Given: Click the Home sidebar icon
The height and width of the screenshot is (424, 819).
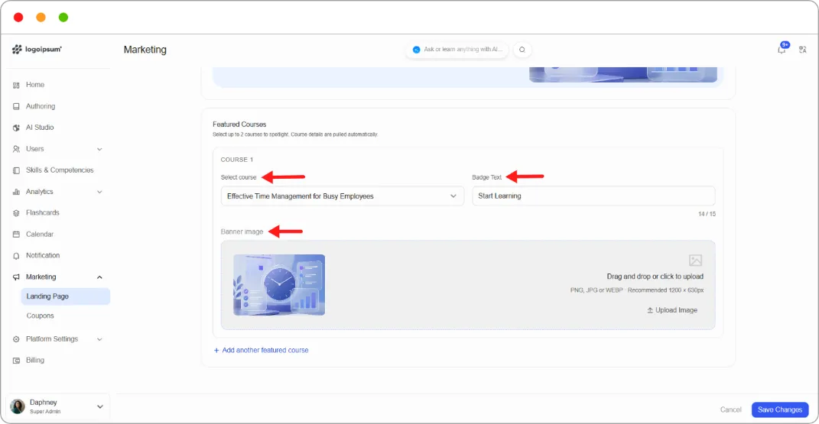Looking at the screenshot, I should tap(16, 85).
